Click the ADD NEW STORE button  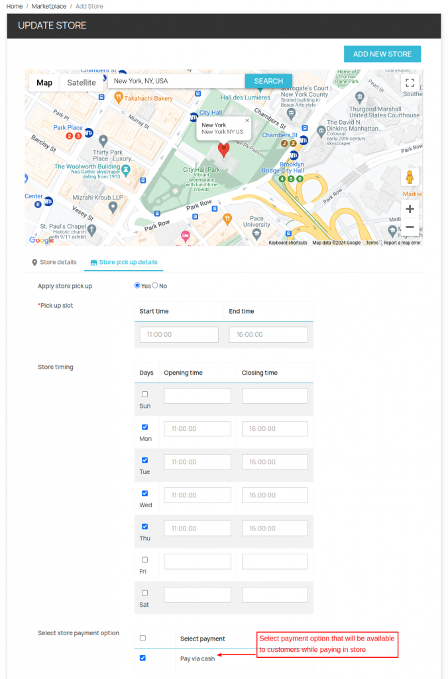(382, 54)
